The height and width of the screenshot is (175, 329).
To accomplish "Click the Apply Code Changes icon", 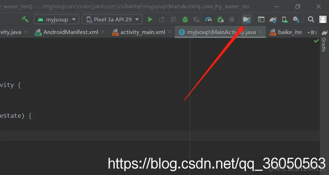I will [x=173, y=20].
